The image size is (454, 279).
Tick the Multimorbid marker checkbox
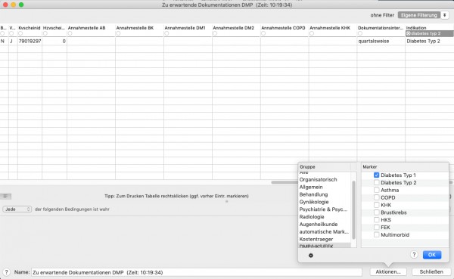click(x=376, y=234)
